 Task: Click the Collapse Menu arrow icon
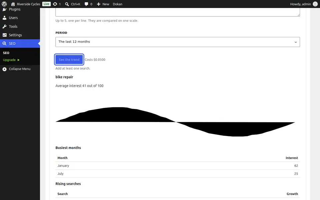click(x=4, y=69)
